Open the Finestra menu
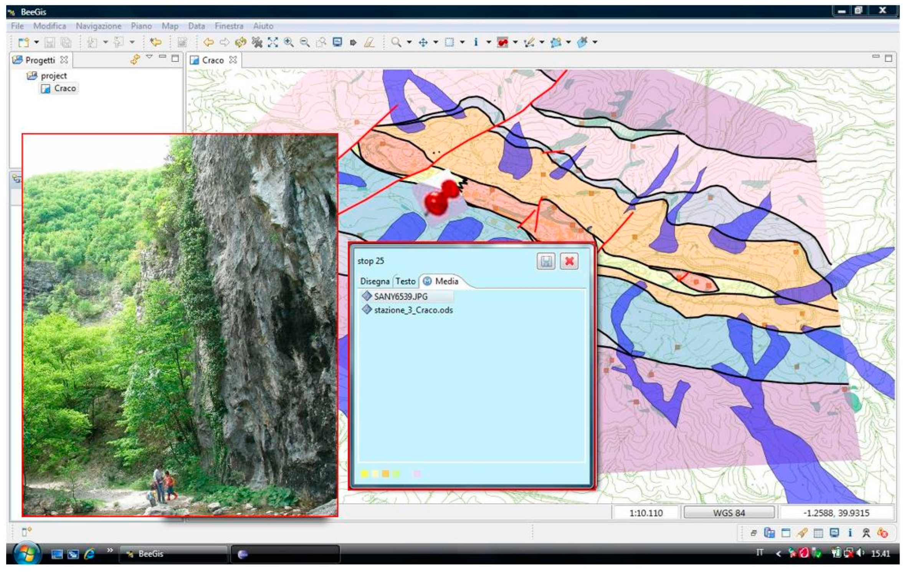 [229, 26]
